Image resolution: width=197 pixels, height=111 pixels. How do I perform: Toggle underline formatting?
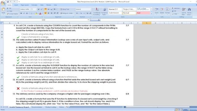tap(27, 13)
